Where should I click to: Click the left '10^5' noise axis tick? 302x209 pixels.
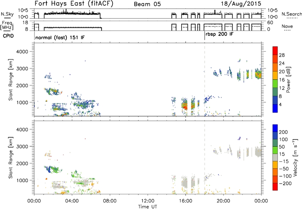tap(23, 11)
